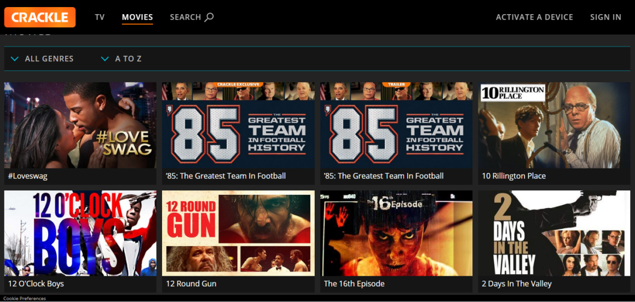Image resolution: width=635 pixels, height=302 pixels.
Task: Click the 10 Rillington Place poster image
Action: coord(554,125)
